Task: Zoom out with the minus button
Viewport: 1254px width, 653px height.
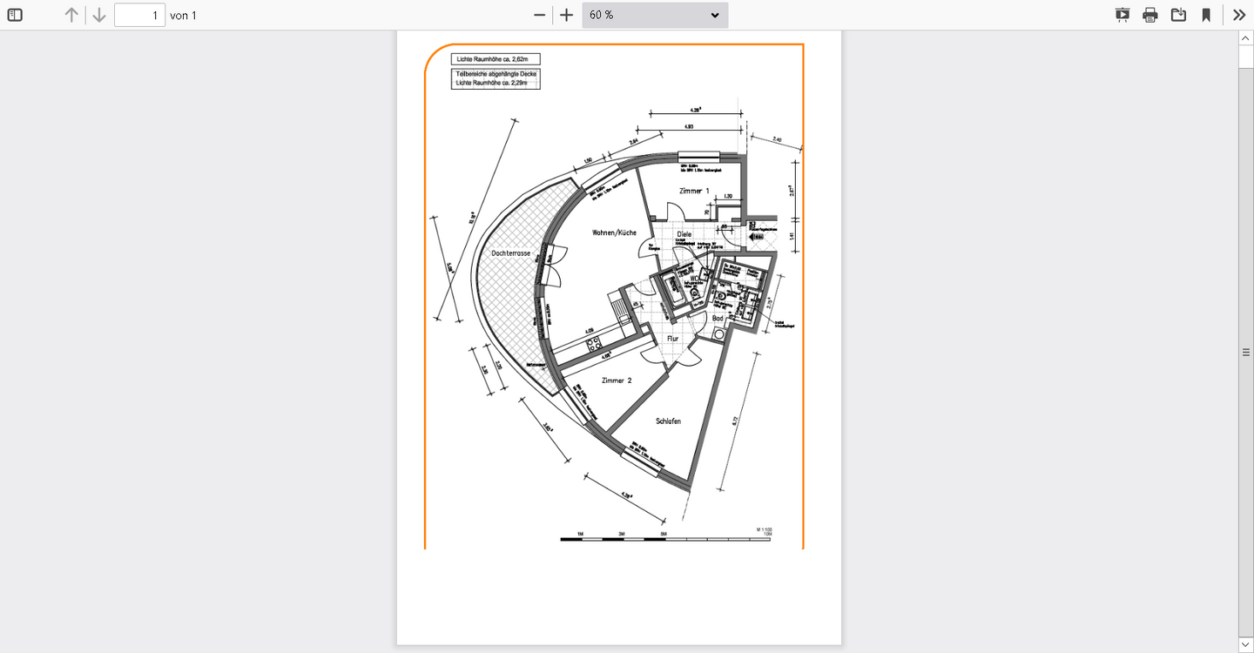Action: pyautogui.click(x=540, y=15)
